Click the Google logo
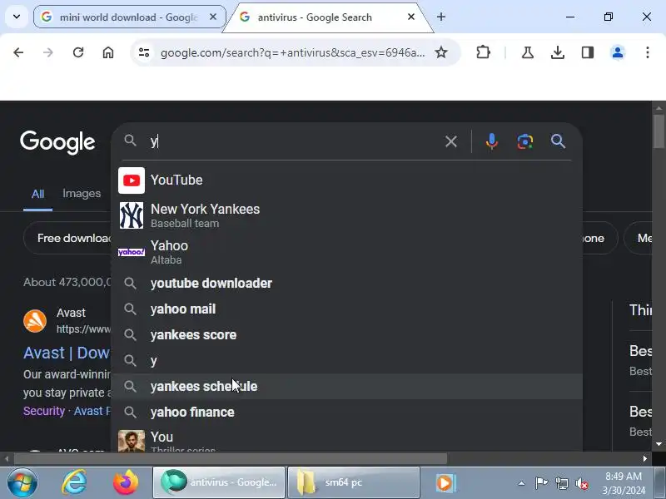Image resolution: width=666 pixels, height=499 pixels. [57, 142]
